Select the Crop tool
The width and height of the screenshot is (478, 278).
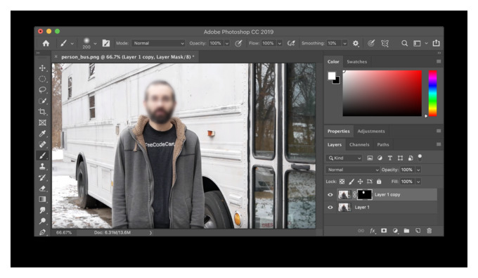click(42, 112)
